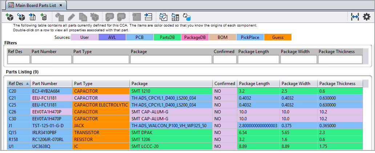Viewport: 375px width, 153px height.
Task: Click the sync database cylinder icon
Action: 187,17
